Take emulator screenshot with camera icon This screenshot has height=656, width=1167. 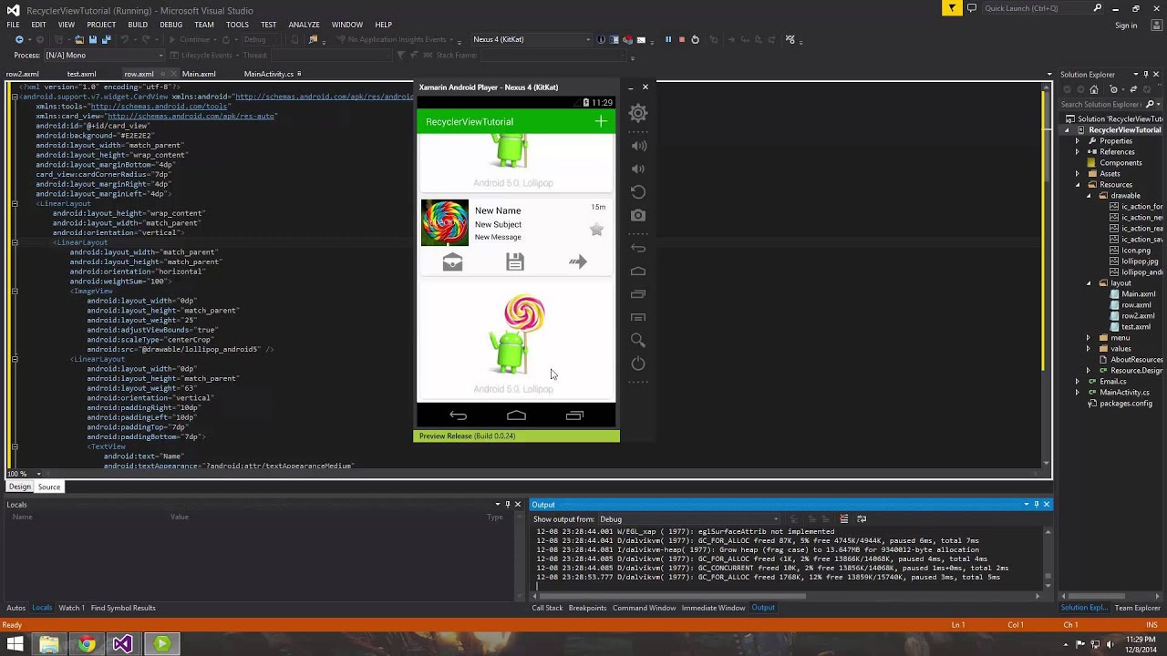point(638,216)
